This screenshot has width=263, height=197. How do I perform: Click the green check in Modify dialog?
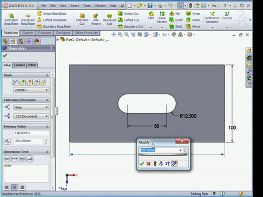coord(142,164)
